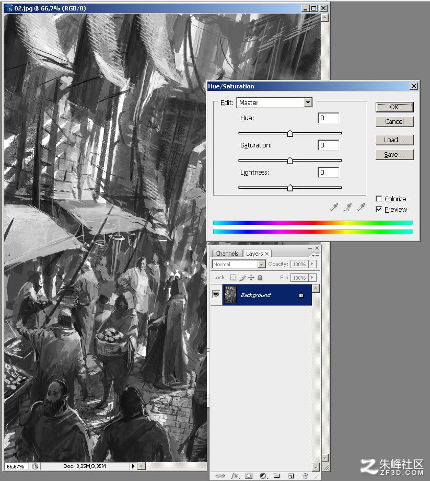Close the Layers tab with its x

(x=266, y=254)
